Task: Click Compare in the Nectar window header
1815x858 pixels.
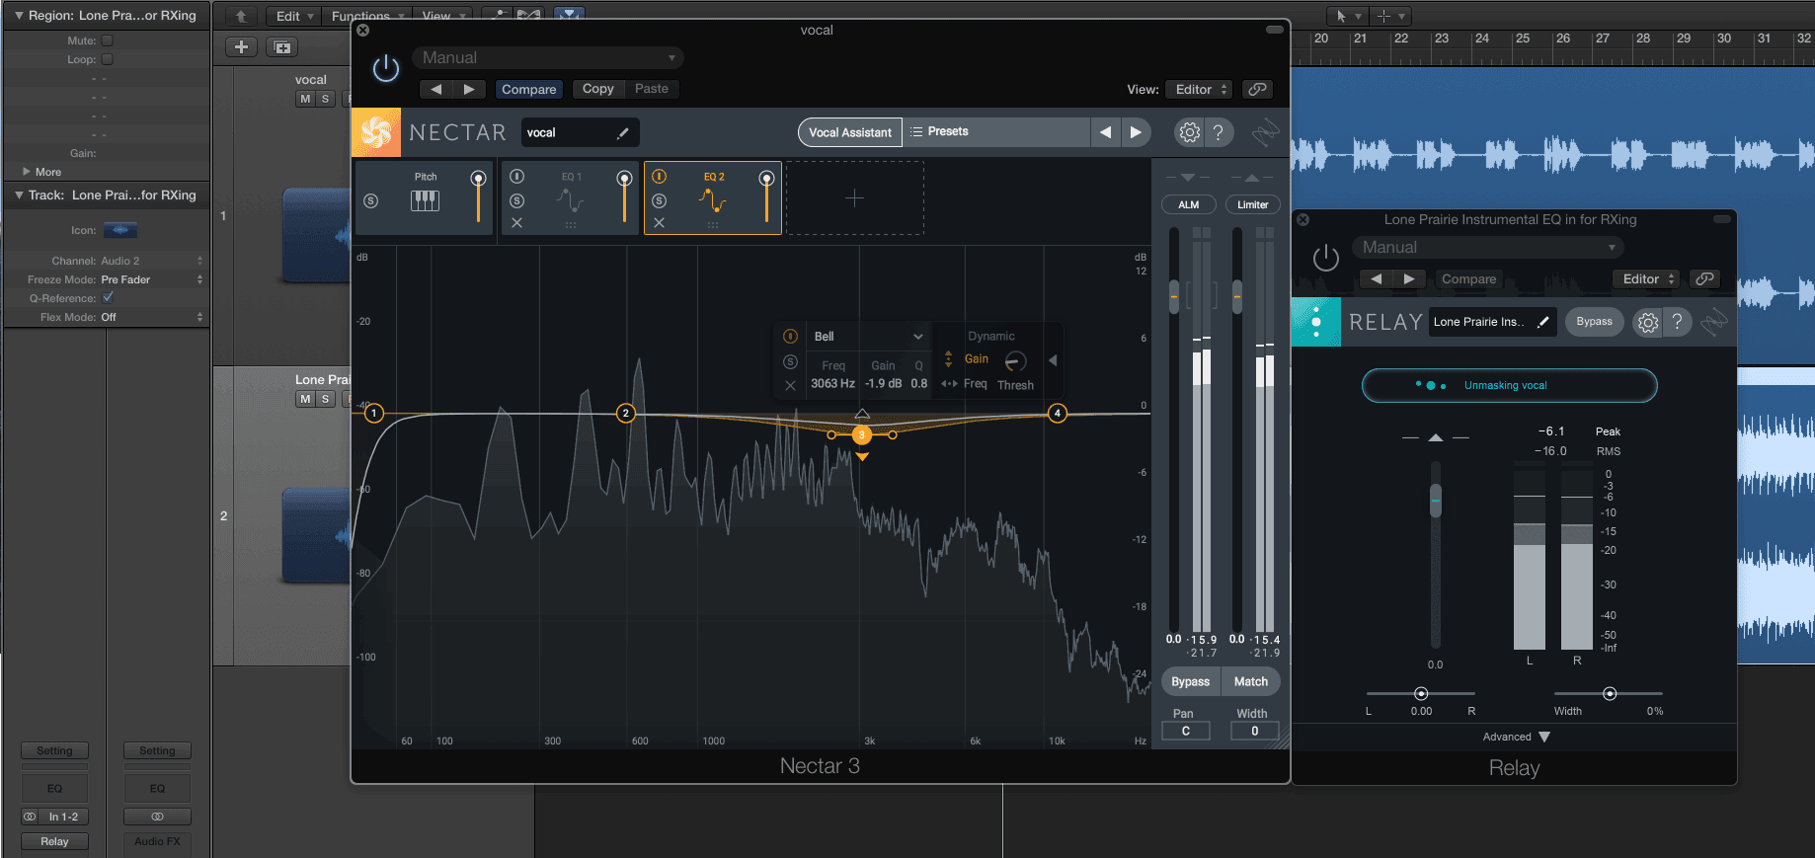Action: coord(528,90)
